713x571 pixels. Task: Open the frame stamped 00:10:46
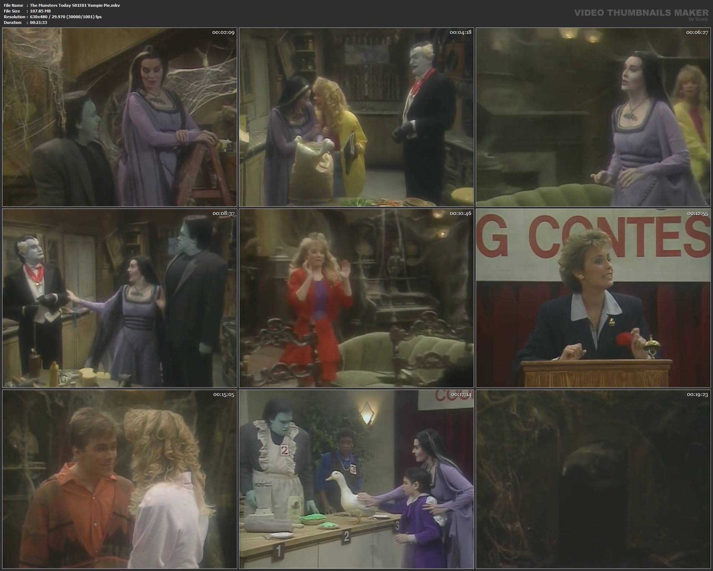(356, 298)
